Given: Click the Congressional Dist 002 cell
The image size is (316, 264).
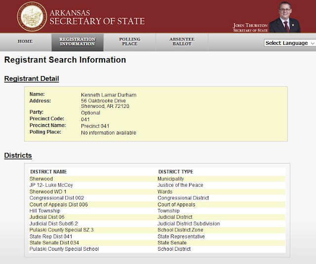Looking at the screenshot, I should [x=57, y=198].
